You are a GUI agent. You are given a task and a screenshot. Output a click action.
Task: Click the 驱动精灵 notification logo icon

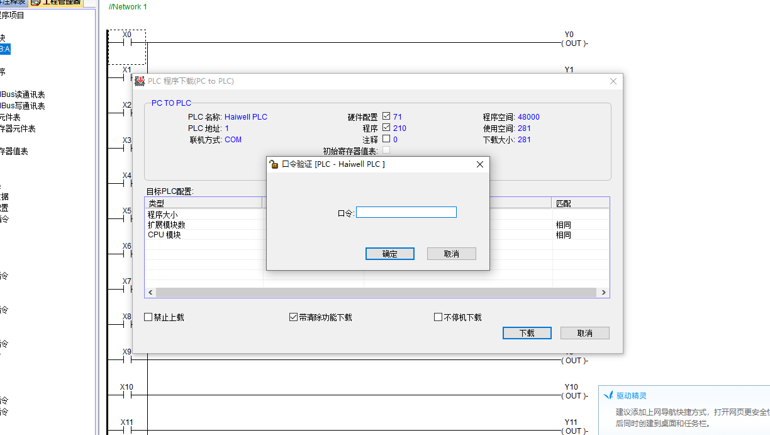(608, 395)
